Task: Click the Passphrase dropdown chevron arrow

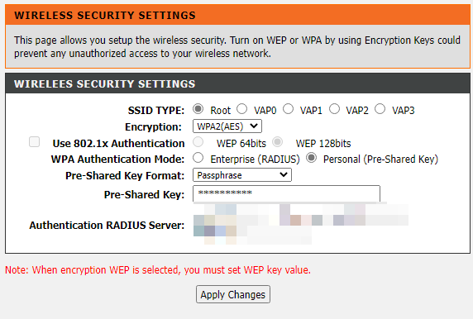Action: pos(284,174)
